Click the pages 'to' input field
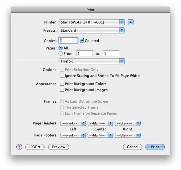 (111, 53)
